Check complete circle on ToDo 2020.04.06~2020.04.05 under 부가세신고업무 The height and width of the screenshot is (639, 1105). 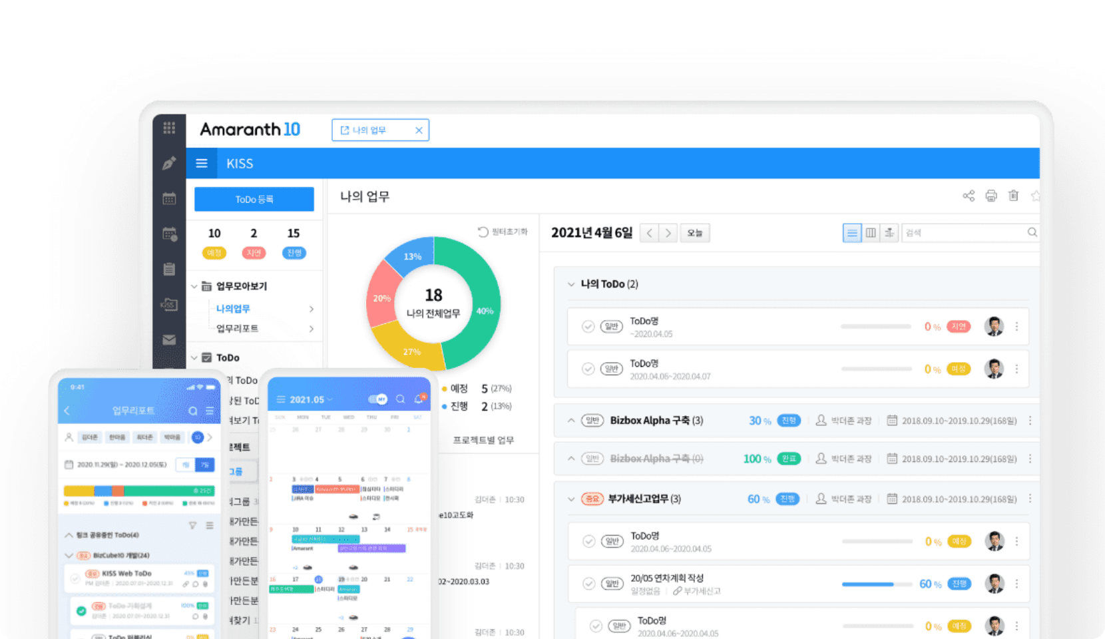tap(588, 541)
